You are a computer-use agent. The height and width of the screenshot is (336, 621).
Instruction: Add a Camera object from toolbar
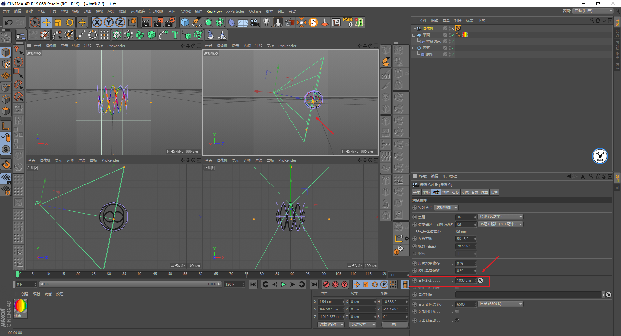tap(255, 23)
